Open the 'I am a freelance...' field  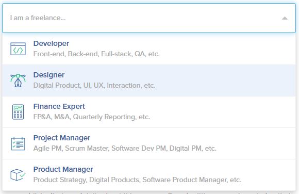click(x=149, y=18)
